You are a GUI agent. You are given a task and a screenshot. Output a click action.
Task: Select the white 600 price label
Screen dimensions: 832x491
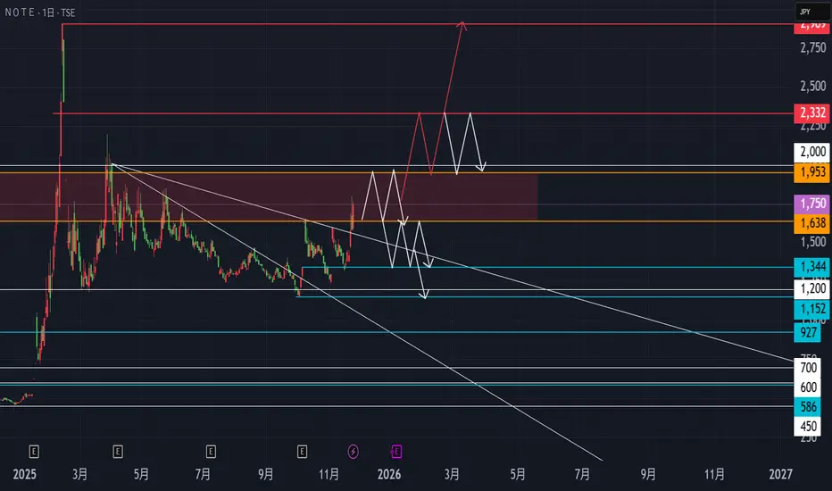pyautogui.click(x=808, y=387)
